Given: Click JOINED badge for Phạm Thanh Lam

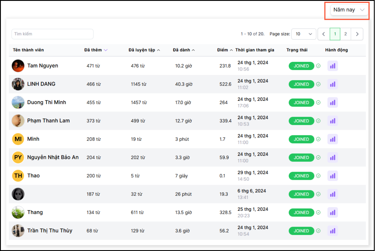Looking at the screenshot, I should (301, 121).
